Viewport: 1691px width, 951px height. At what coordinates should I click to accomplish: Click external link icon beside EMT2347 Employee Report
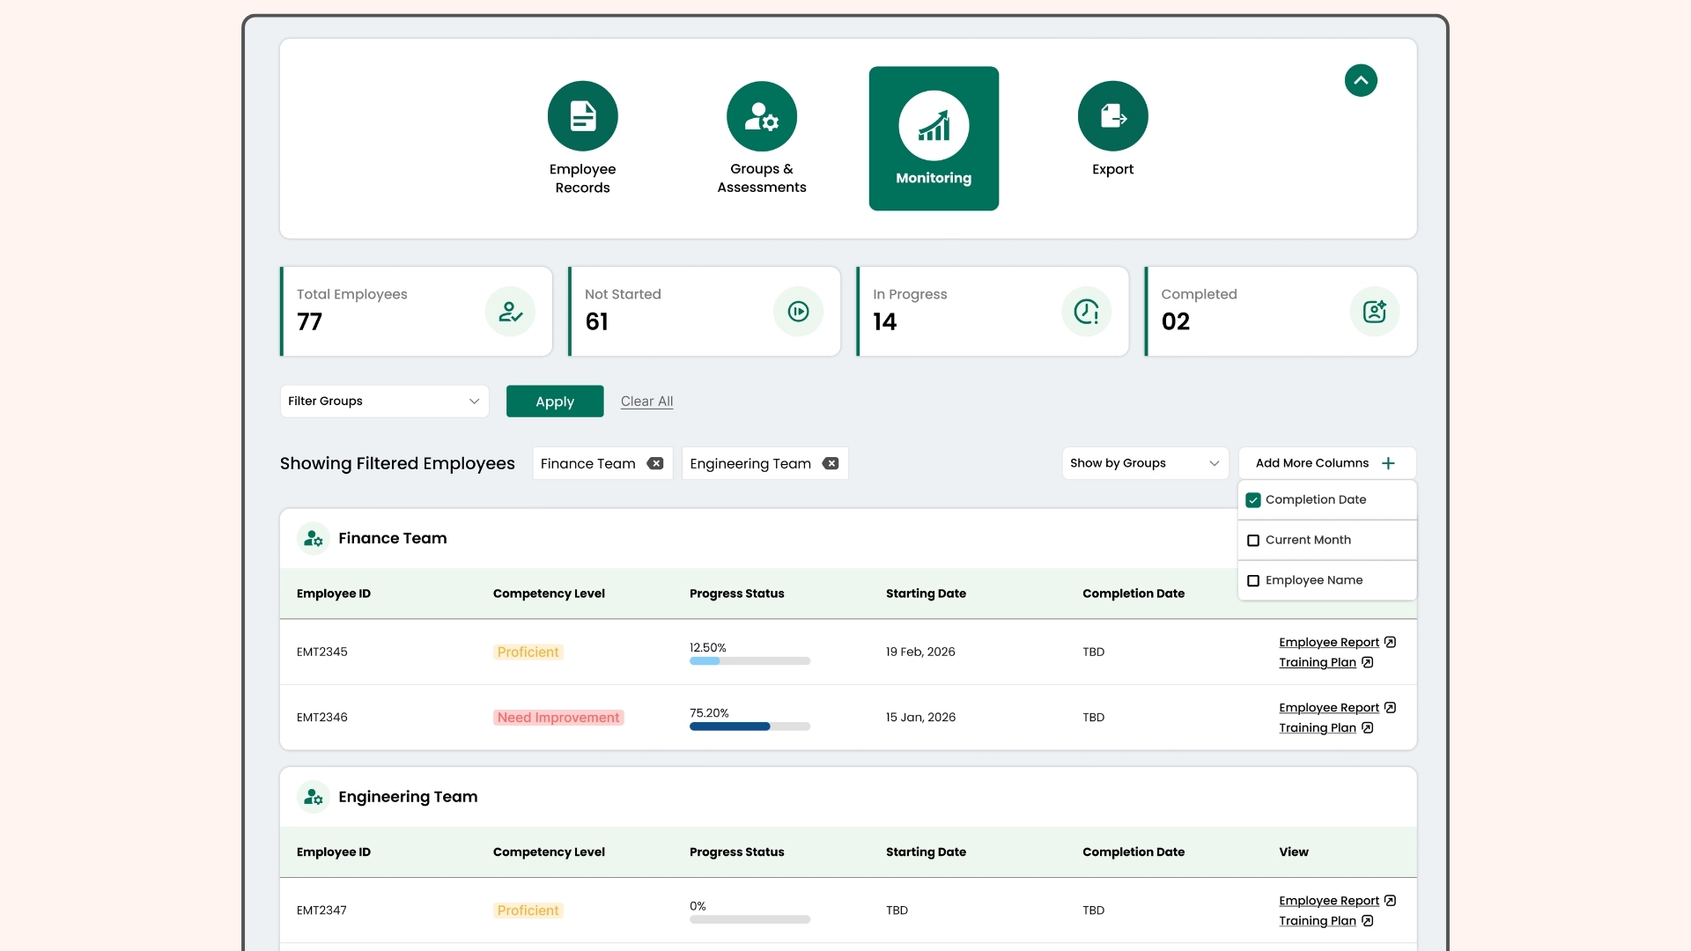1390,900
